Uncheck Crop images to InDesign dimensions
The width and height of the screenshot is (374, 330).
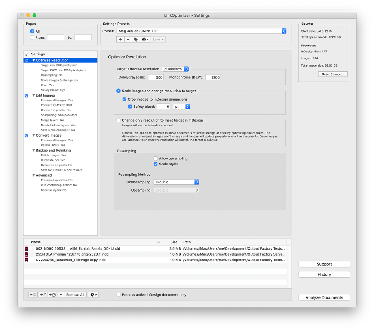point(125,99)
